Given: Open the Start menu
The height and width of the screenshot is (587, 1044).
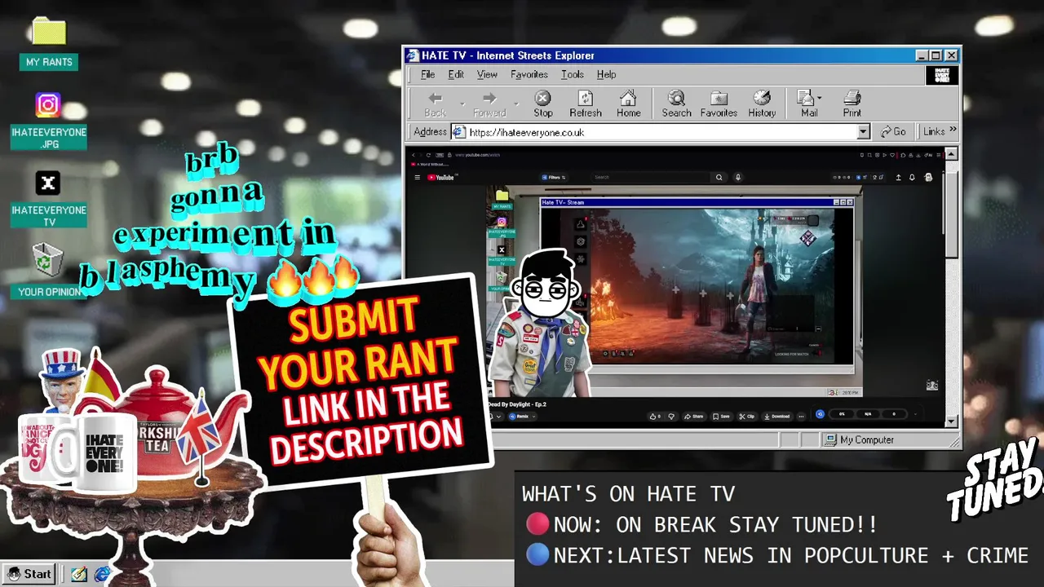Looking at the screenshot, I should 29,574.
